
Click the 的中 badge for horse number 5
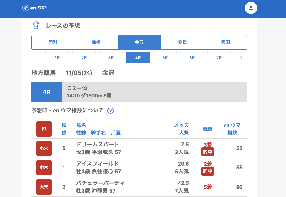click(x=207, y=152)
